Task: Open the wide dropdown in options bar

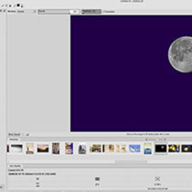Action: click(x=59, y=12)
